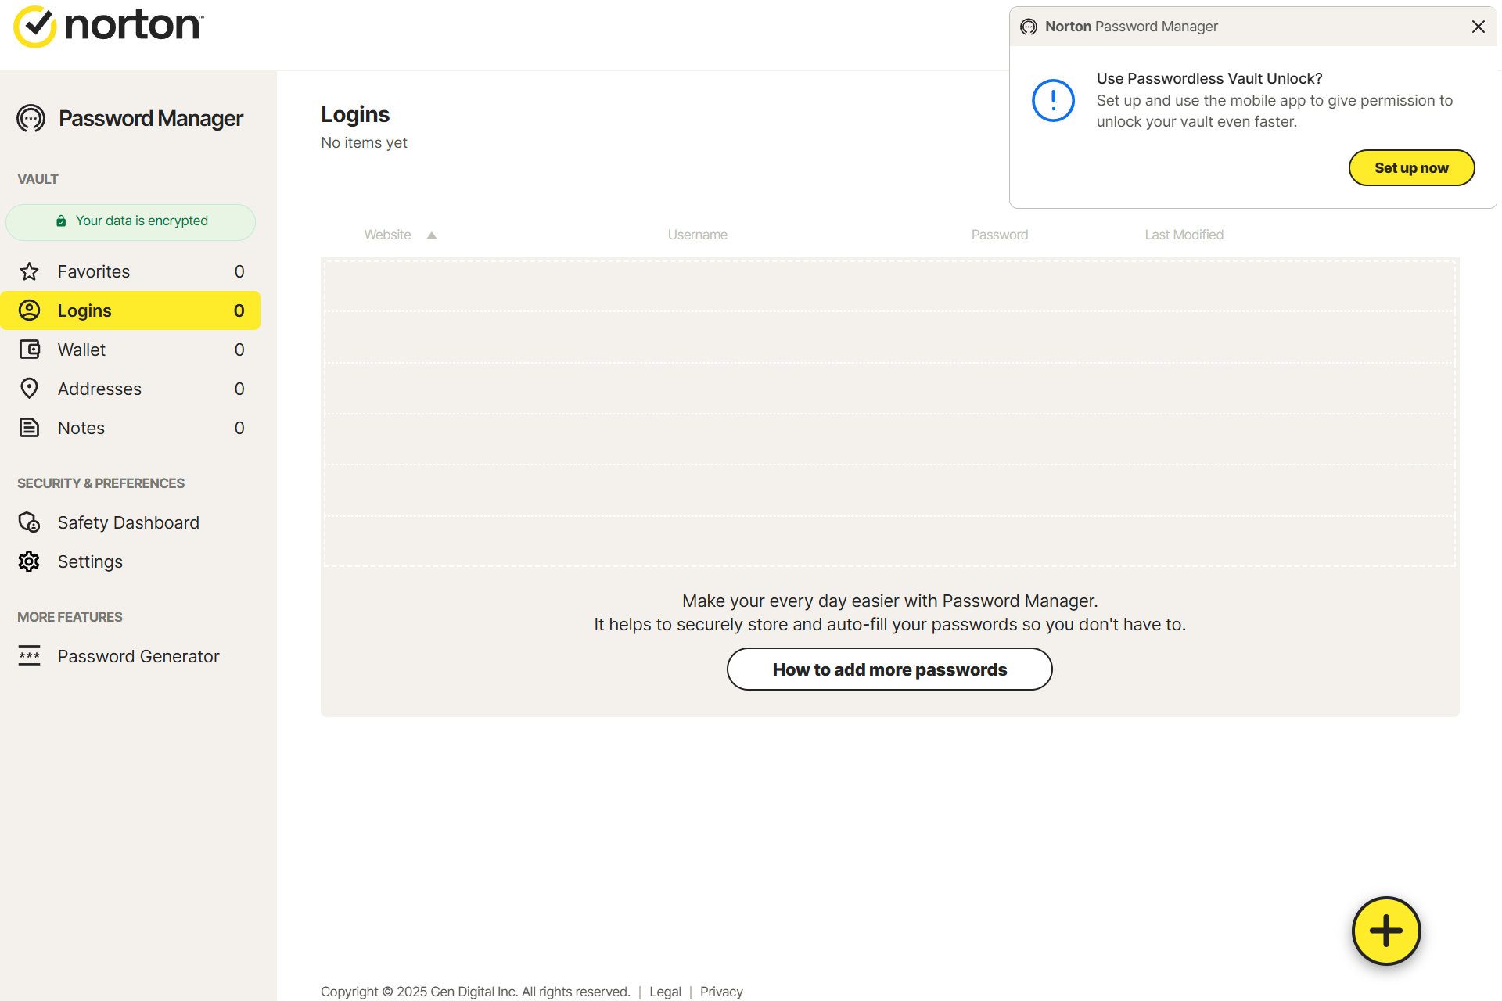Click the Norton checkmark logo
Image resolution: width=1502 pixels, height=1001 pixels.
35,27
